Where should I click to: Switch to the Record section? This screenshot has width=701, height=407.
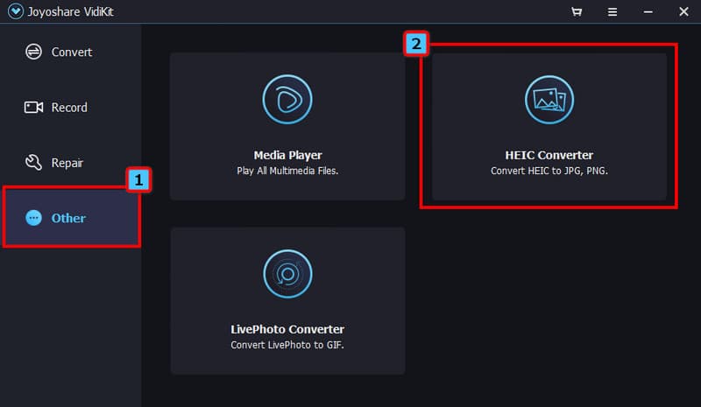pos(69,108)
